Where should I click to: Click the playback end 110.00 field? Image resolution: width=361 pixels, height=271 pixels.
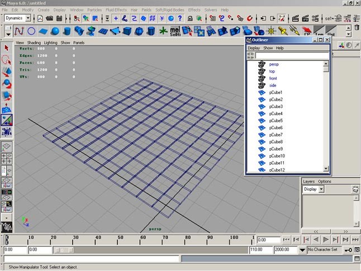click(x=260, y=250)
